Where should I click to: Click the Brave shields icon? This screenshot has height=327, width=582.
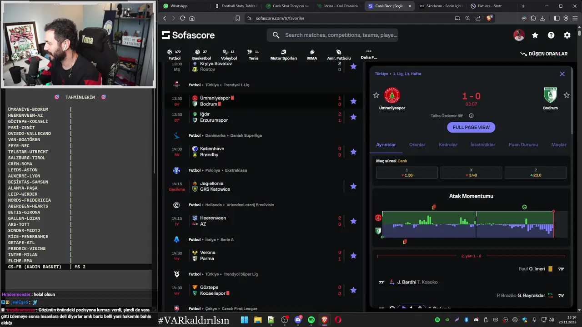pyautogui.click(x=489, y=18)
